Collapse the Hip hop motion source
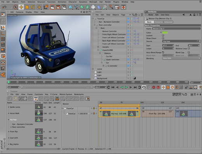202x154 pixels. [9, 119]
